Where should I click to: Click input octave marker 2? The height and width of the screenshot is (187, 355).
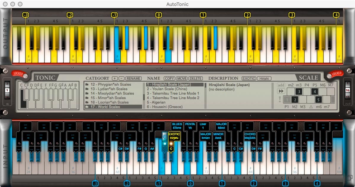click(x=254, y=183)
